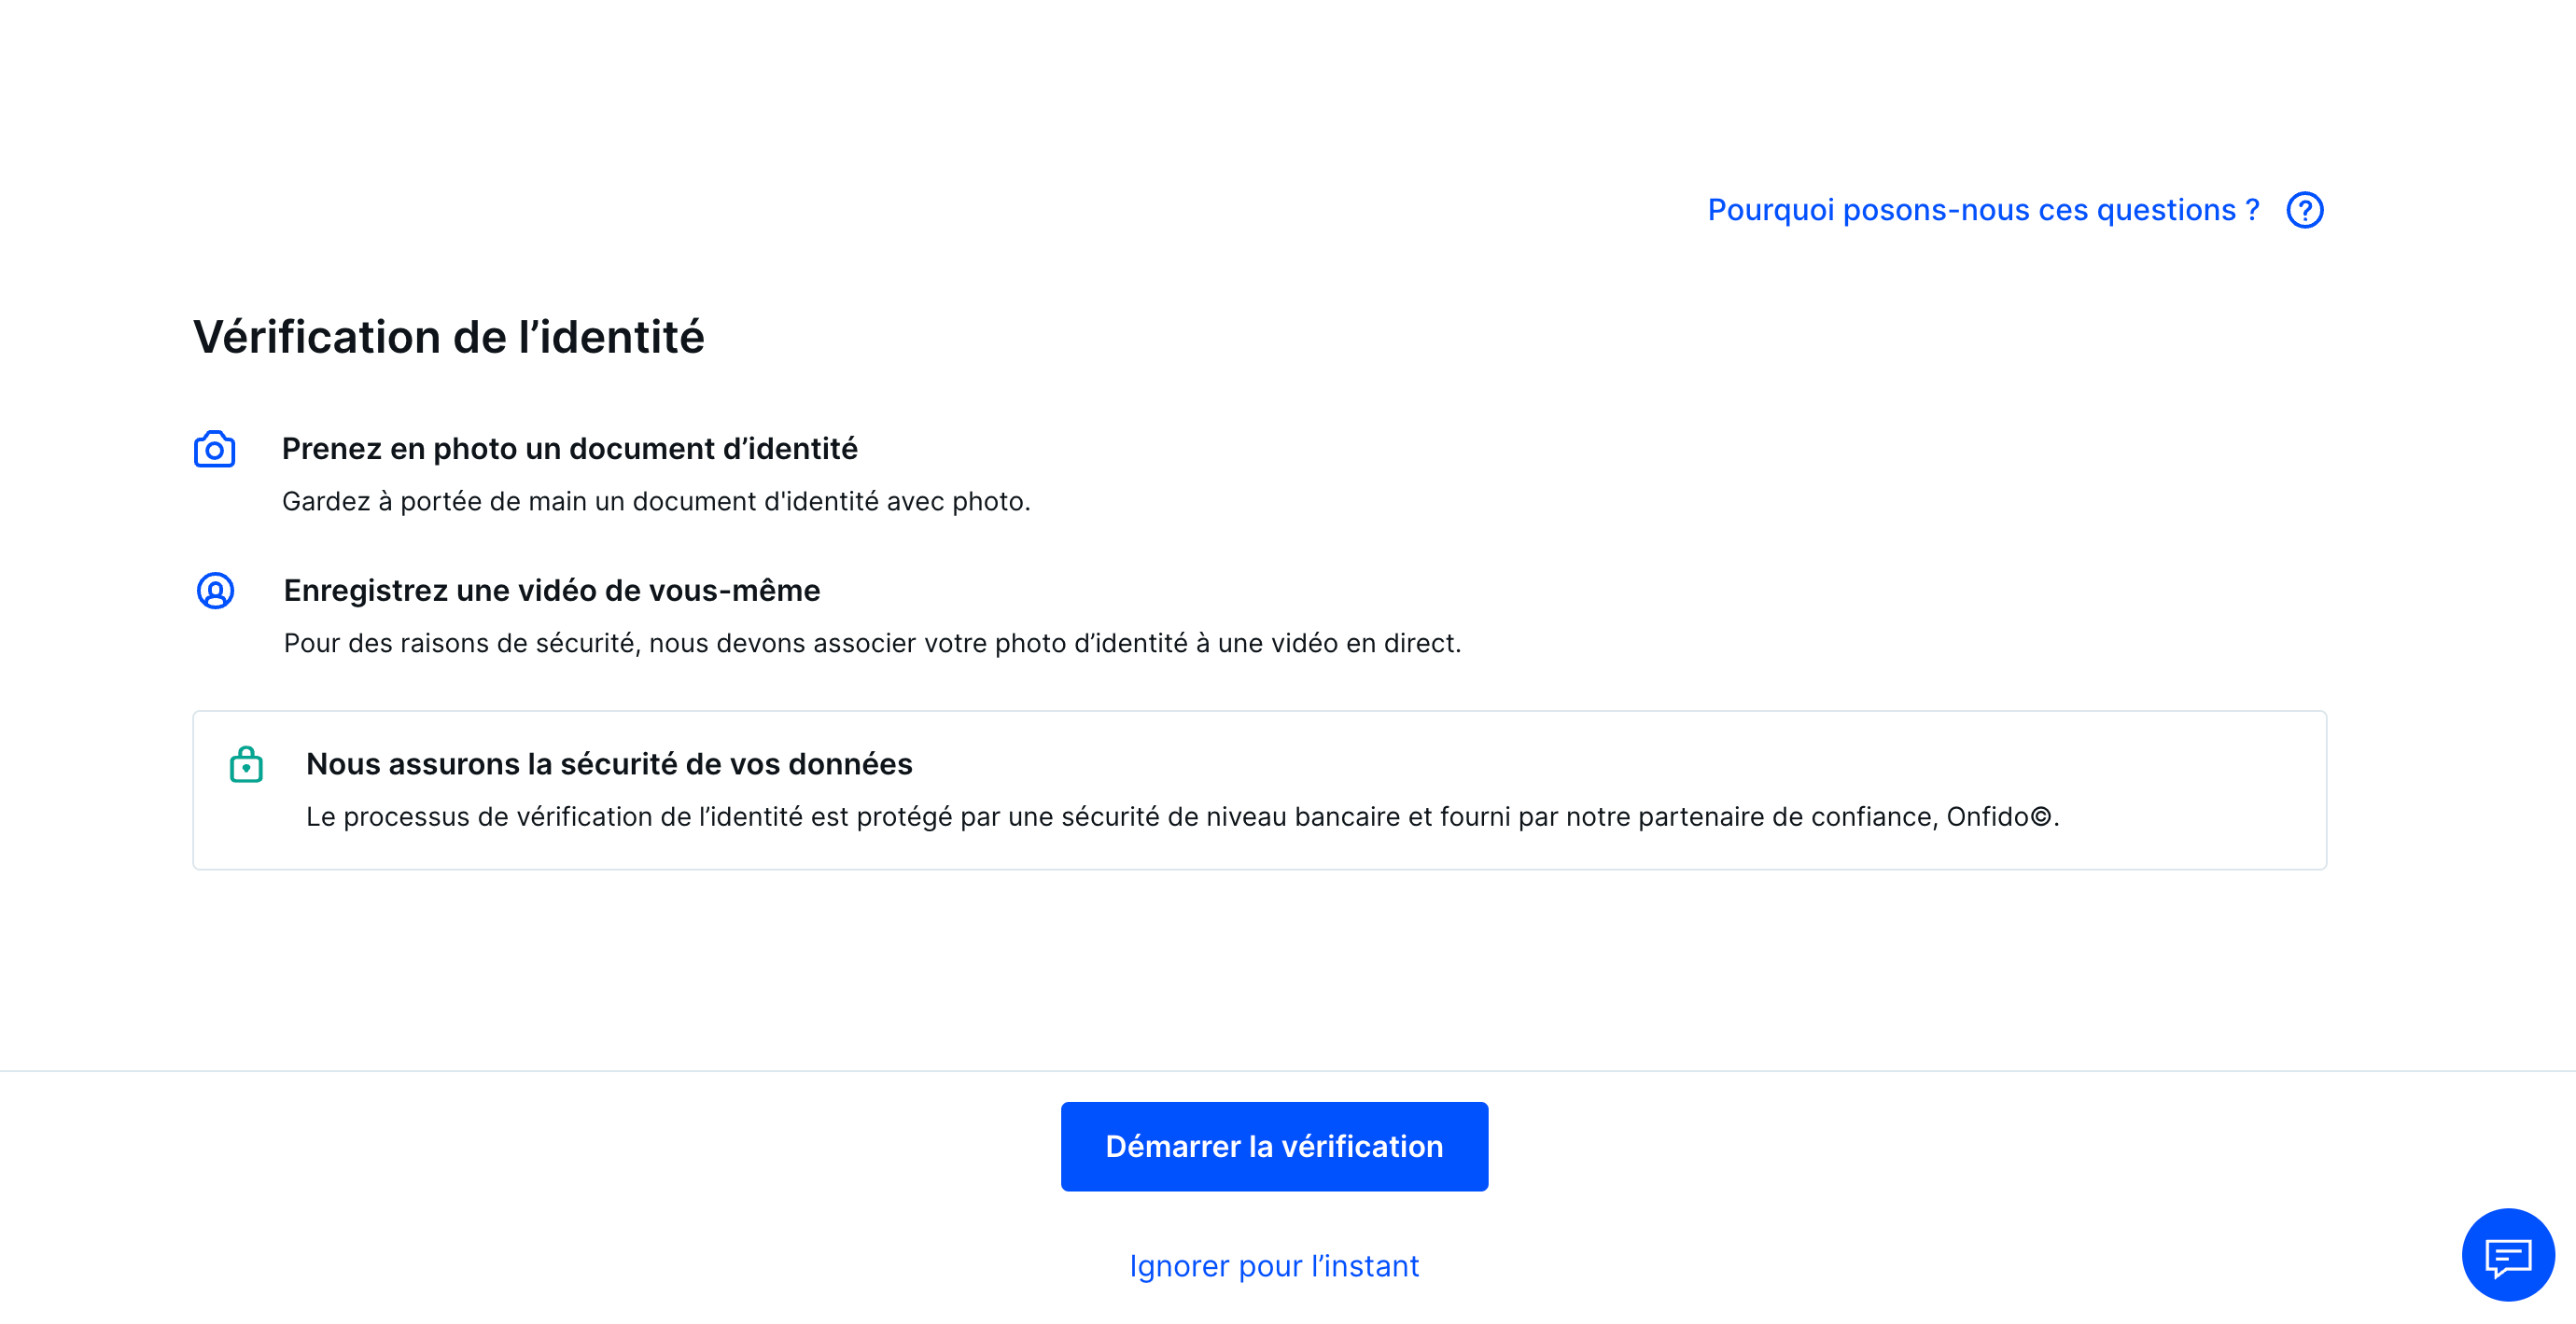
Task: Click the camera icon for ID photo
Action: [x=214, y=450]
